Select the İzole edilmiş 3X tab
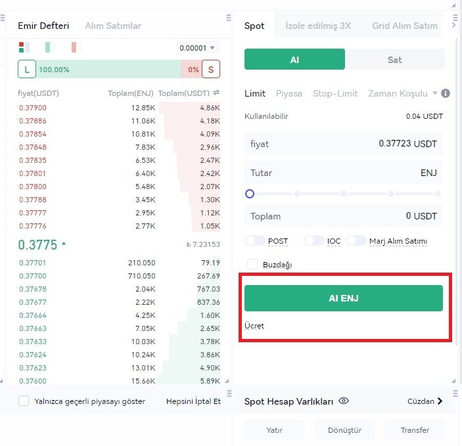The height and width of the screenshot is (446, 462). pyautogui.click(x=318, y=26)
